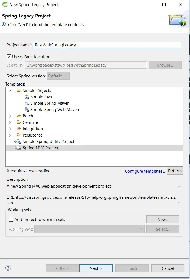Expand the Persistence templates node

pos(10,135)
